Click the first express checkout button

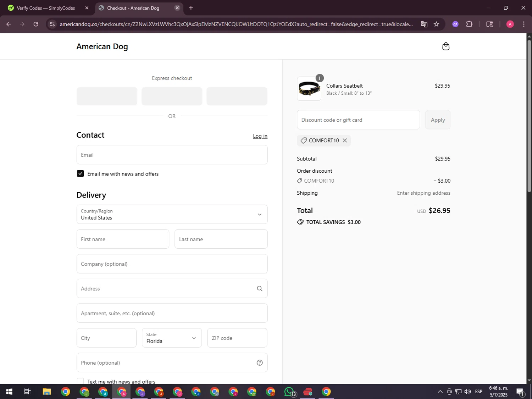coord(107,96)
